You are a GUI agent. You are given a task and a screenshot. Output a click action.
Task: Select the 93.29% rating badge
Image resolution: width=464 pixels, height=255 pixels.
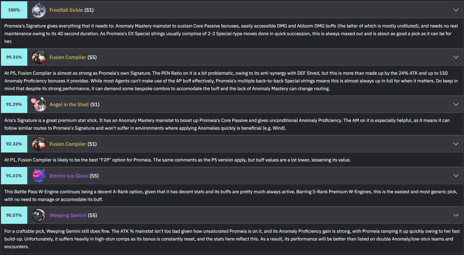point(14,104)
